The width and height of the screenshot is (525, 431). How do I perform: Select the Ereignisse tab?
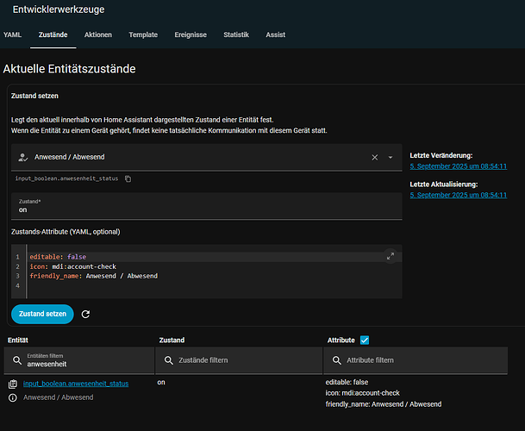[191, 34]
